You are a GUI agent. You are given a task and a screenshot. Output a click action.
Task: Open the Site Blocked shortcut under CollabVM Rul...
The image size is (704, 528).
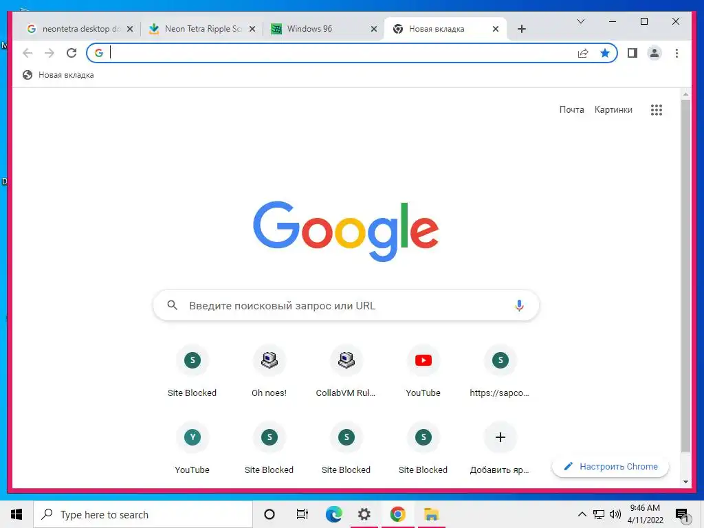[346, 448]
